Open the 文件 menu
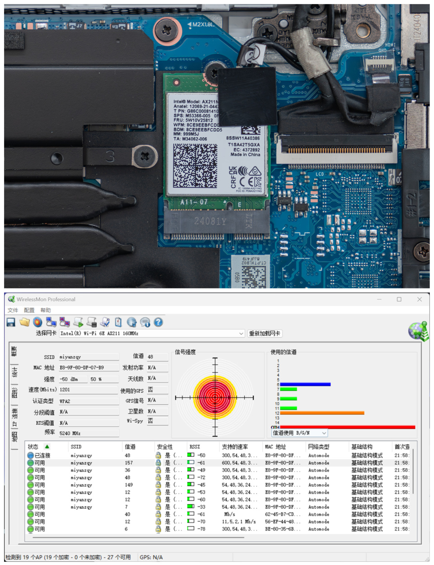 13,310
